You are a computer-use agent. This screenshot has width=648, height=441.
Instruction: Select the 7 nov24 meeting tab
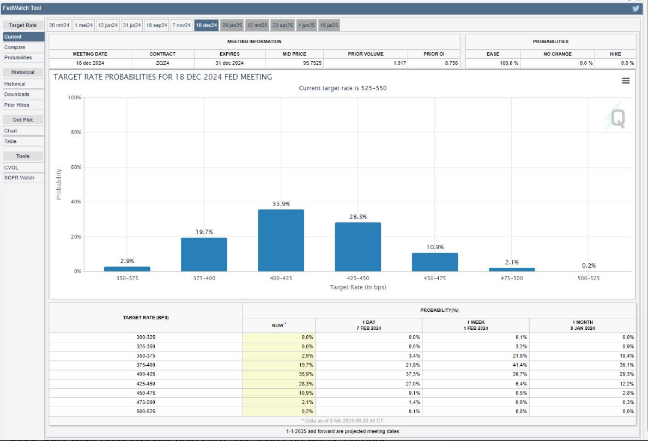coord(181,25)
